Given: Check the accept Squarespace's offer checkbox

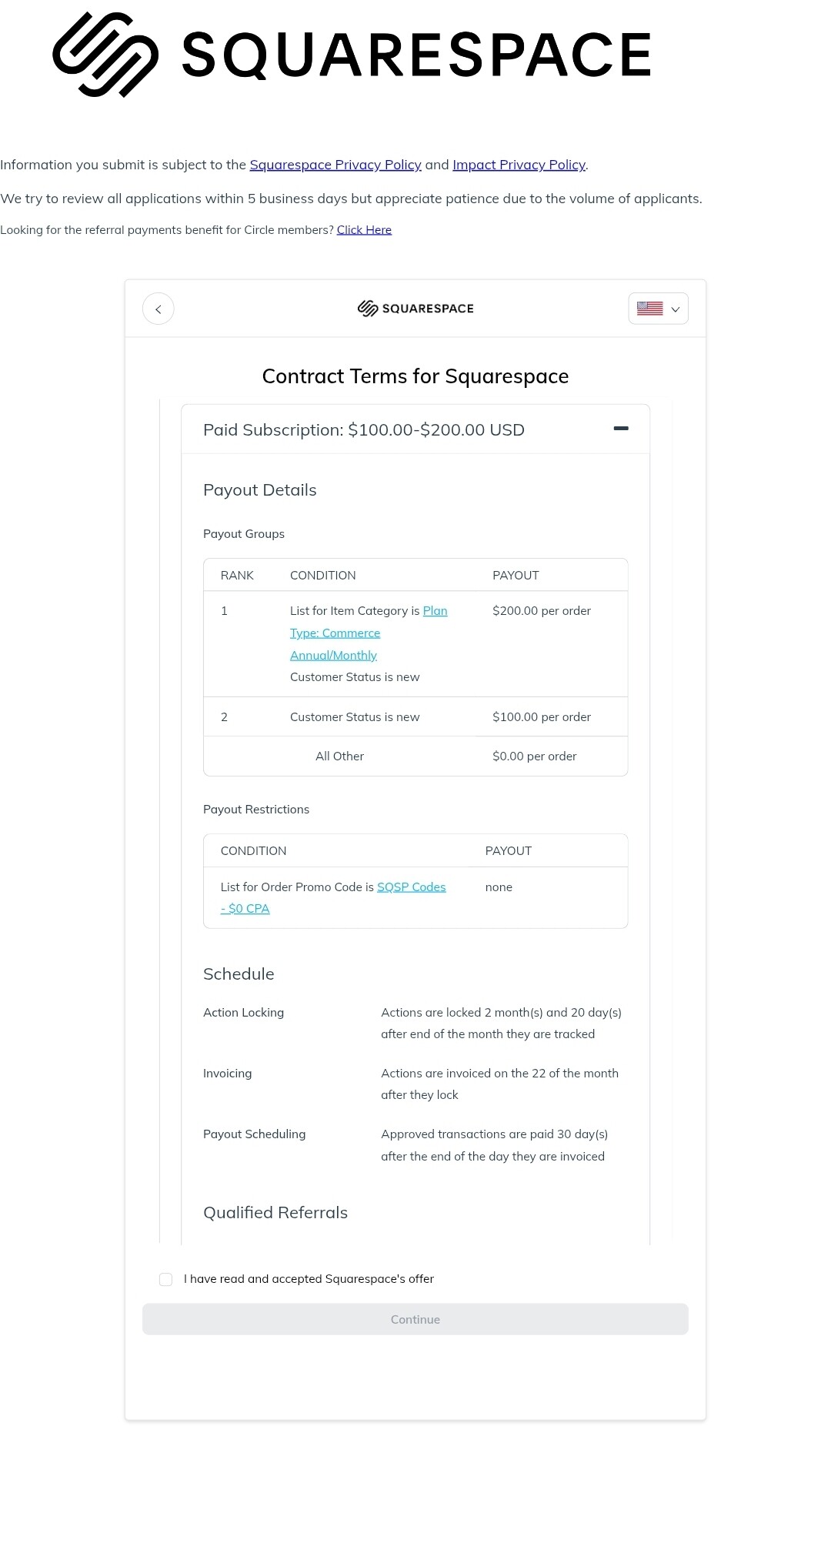Looking at the screenshot, I should [165, 1279].
